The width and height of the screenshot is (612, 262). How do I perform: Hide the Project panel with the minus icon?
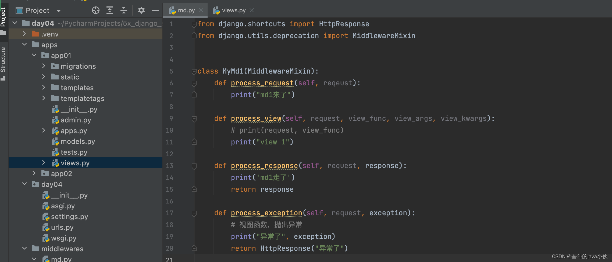click(x=155, y=10)
